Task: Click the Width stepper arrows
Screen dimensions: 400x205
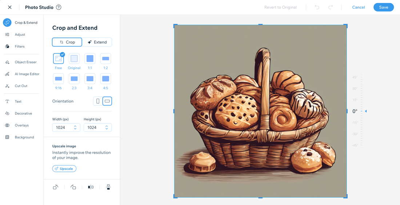Action: coord(75,127)
